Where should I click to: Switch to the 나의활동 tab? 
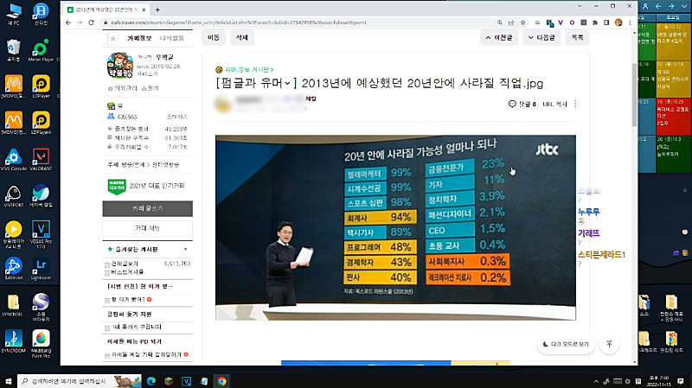click(x=172, y=38)
